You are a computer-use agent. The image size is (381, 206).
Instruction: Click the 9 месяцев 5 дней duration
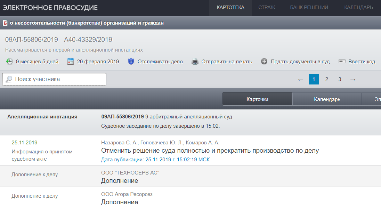click(37, 62)
